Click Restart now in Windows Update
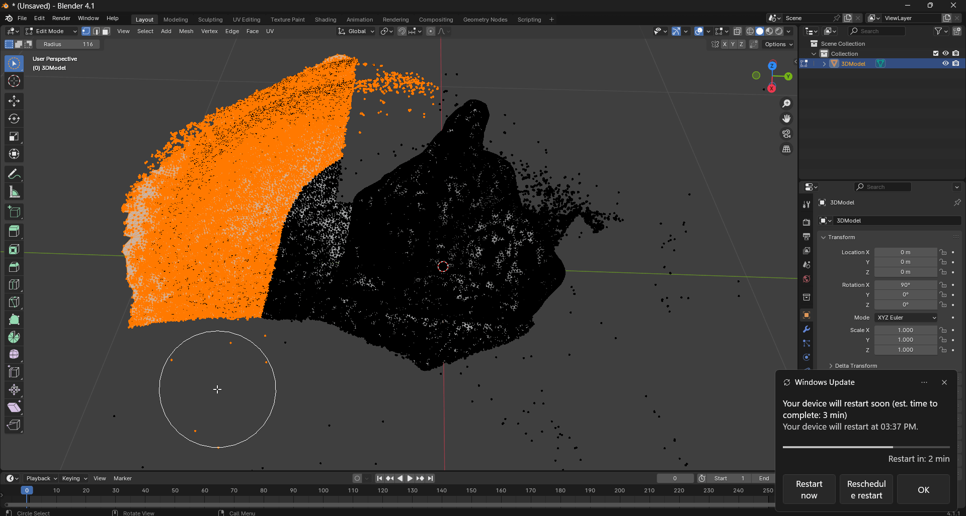Viewport: 966px width, 516px height. tap(809, 489)
